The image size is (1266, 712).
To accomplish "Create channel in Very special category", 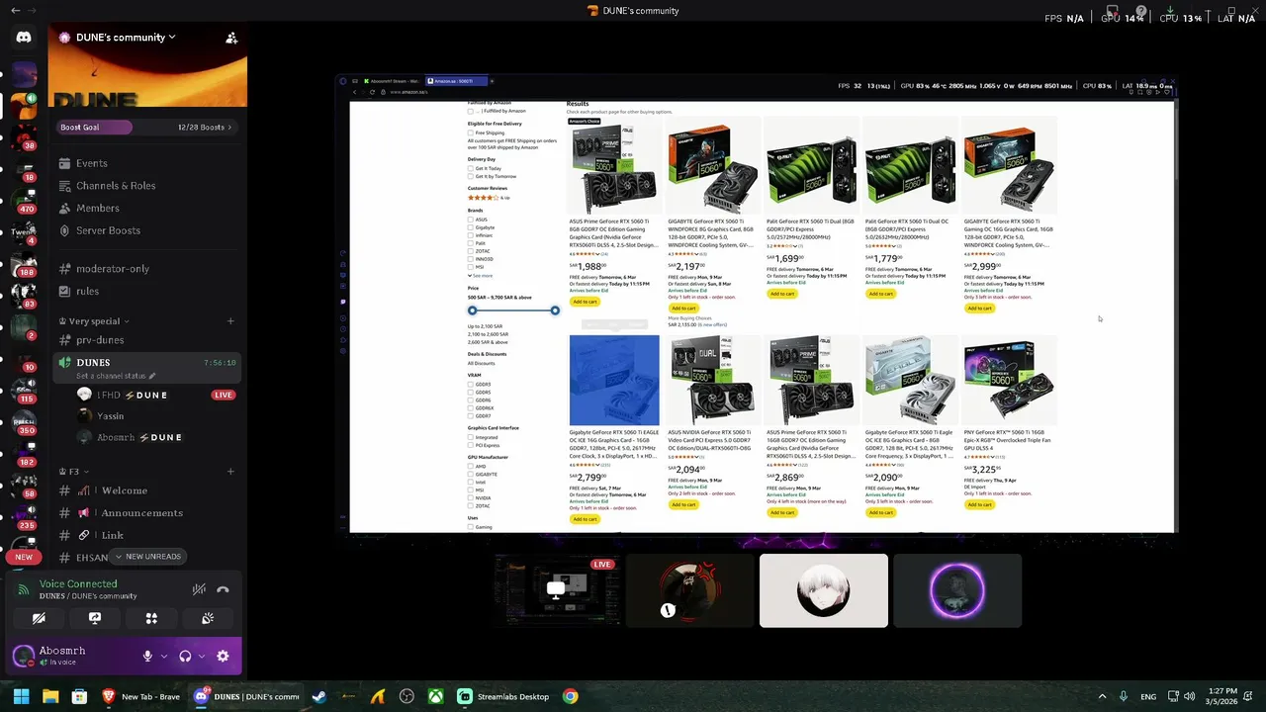I will 230,320.
